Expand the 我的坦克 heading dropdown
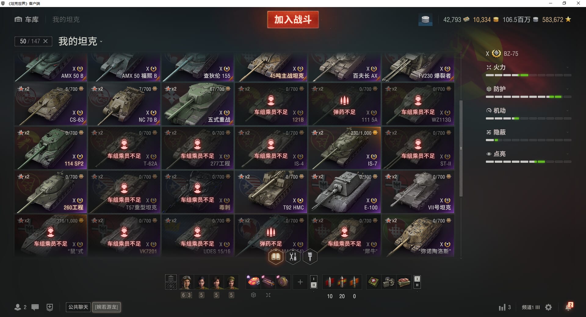586x317 pixels. (81, 41)
